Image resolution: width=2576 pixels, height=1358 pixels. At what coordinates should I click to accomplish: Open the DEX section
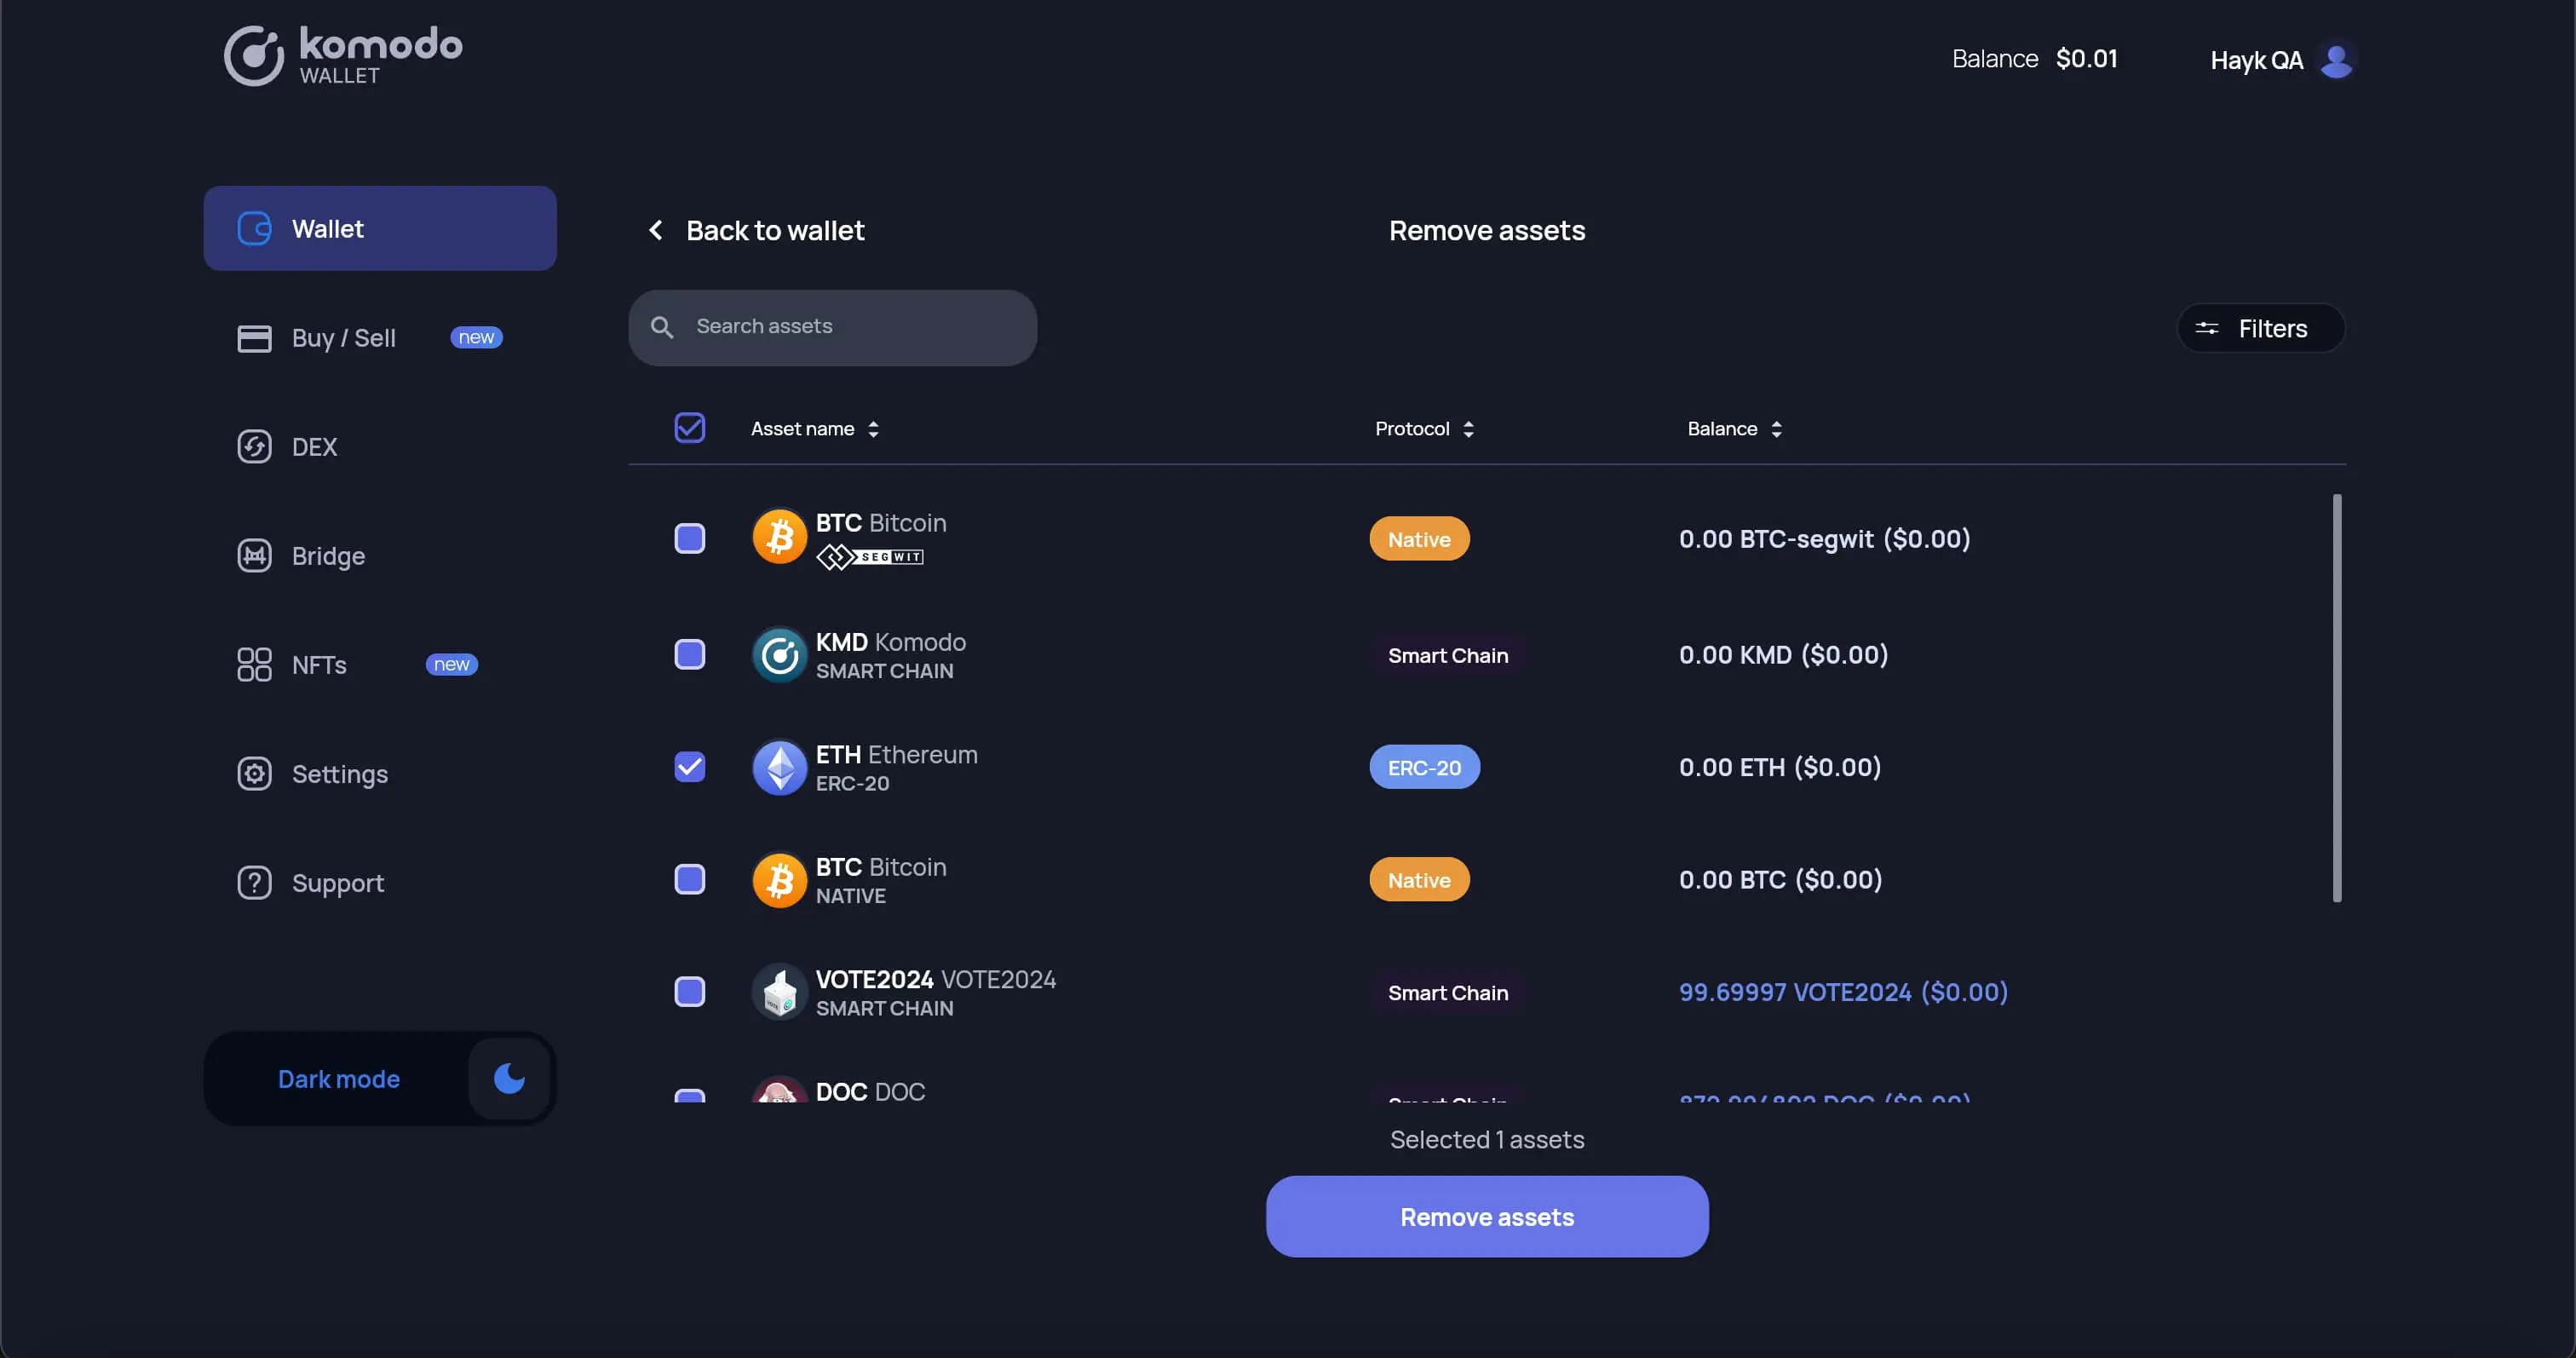pyautogui.click(x=313, y=446)
